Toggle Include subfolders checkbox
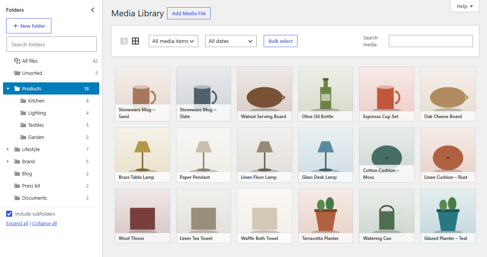 tap(9, 214)
